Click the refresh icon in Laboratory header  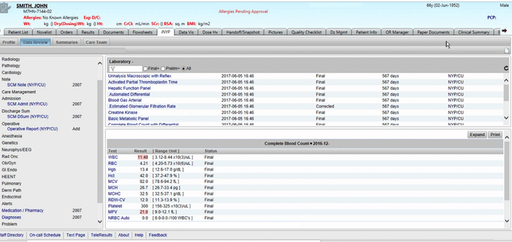point(506,69)
